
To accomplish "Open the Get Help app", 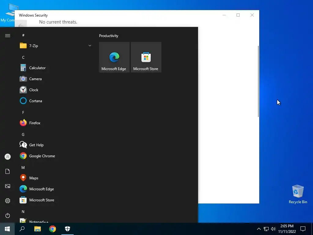I will [x=56, y=145].
